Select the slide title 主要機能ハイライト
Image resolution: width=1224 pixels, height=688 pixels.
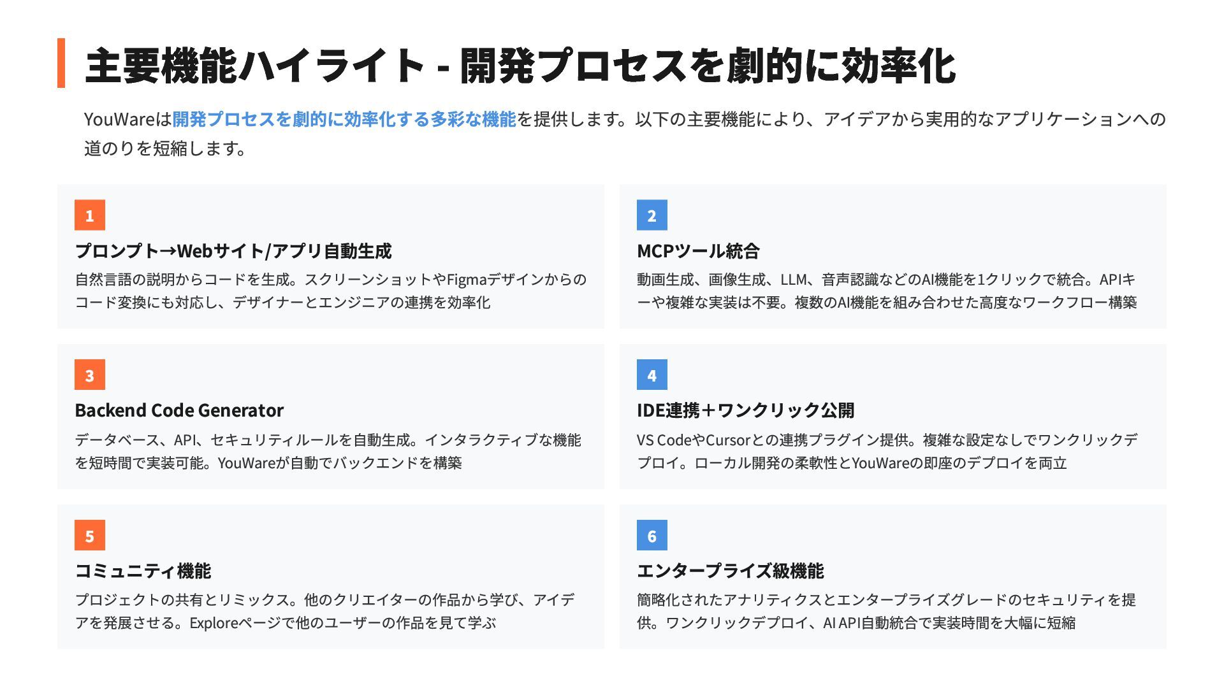pyautogui.click(x=256, y=65)
